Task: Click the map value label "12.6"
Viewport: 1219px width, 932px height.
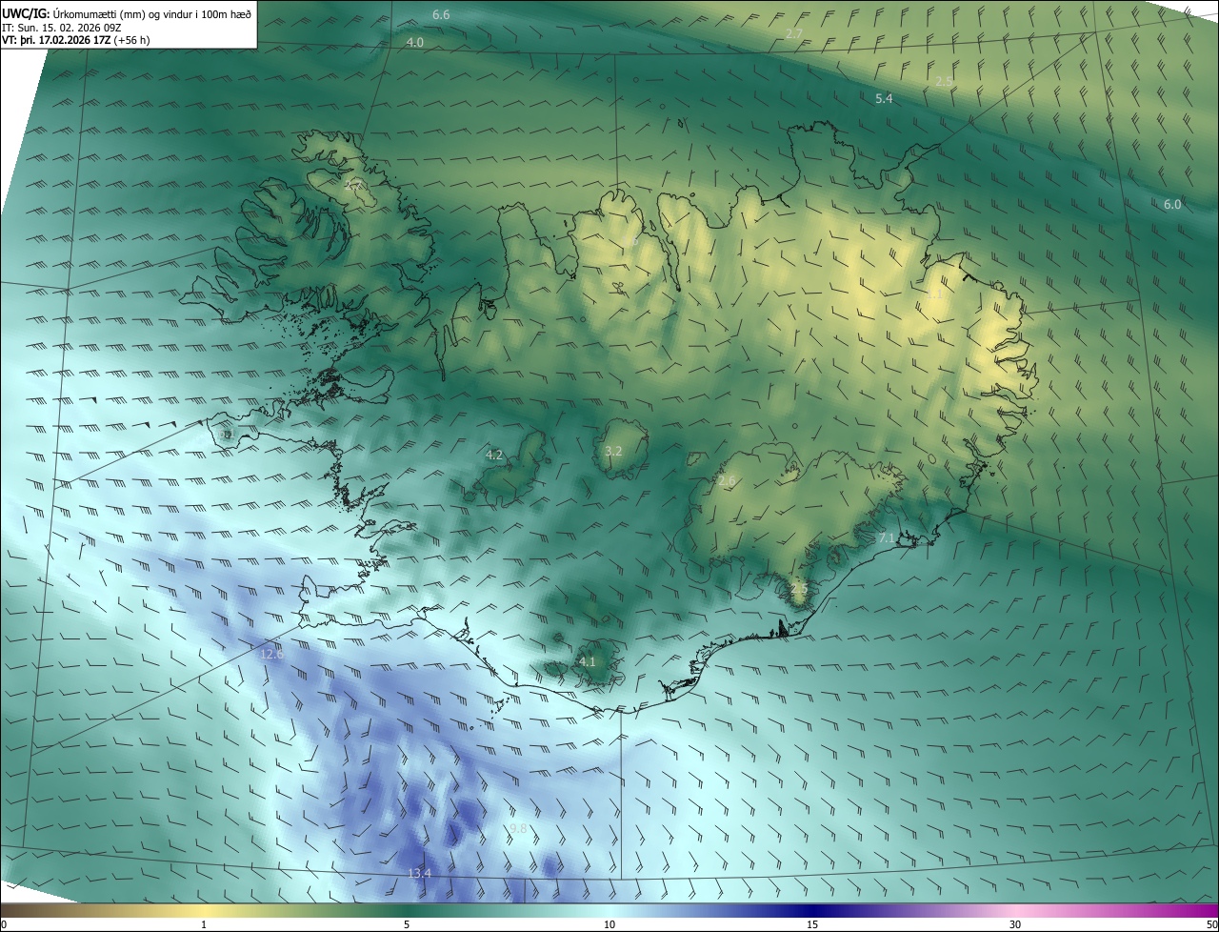Action: 272,654
